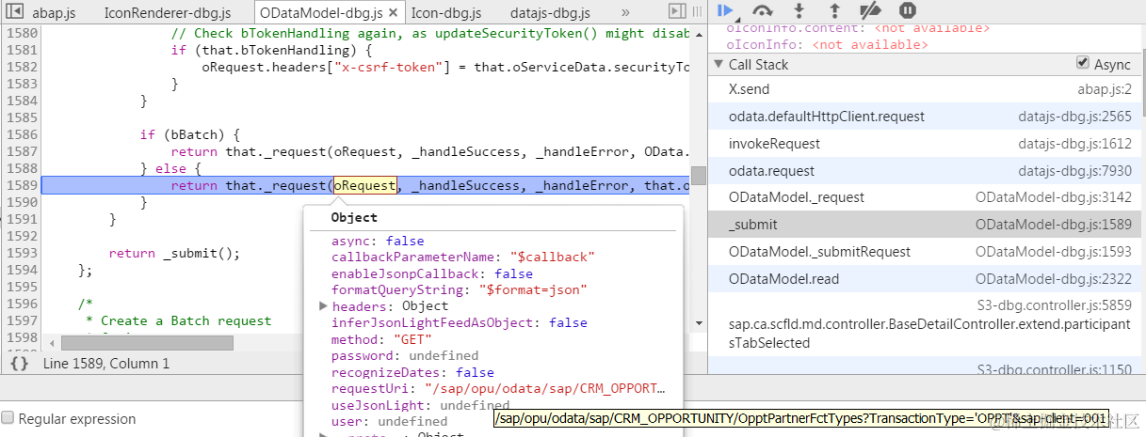Viewport: 1146px width, 437px height.
Task: Click the run snippet icon beside the tabs
Action: [x=675, y=11]
